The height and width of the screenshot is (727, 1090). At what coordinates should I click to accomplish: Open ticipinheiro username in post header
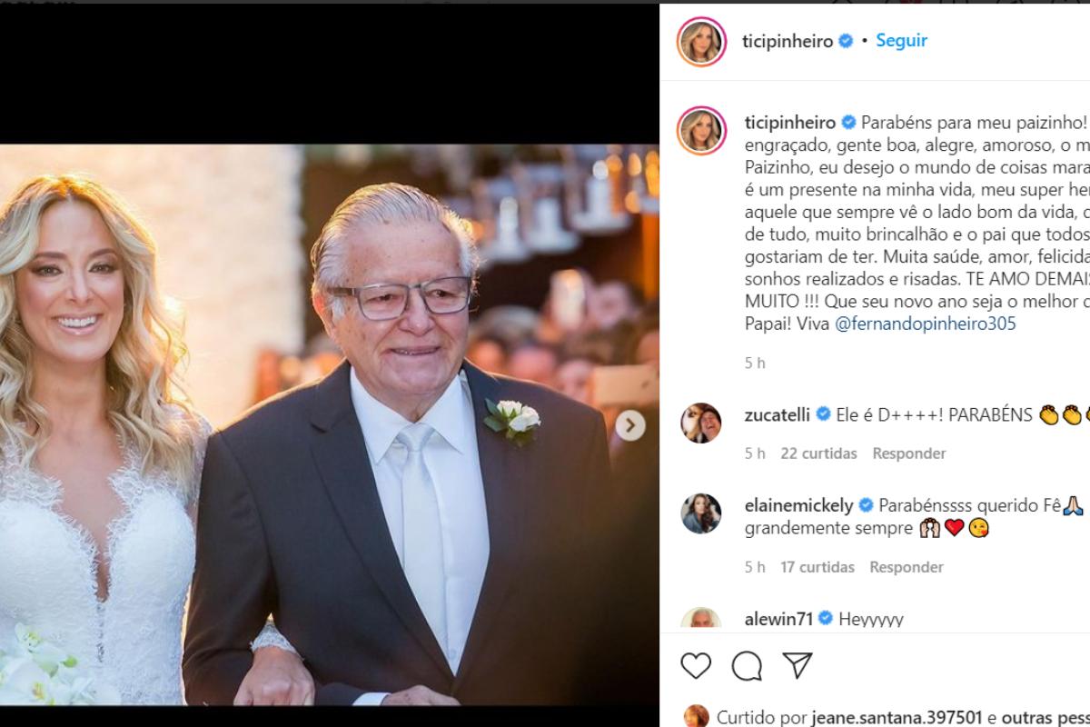(788, 42)
